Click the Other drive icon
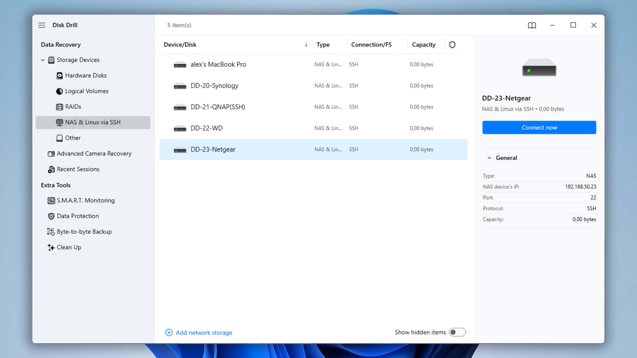 tap(59, 138)
